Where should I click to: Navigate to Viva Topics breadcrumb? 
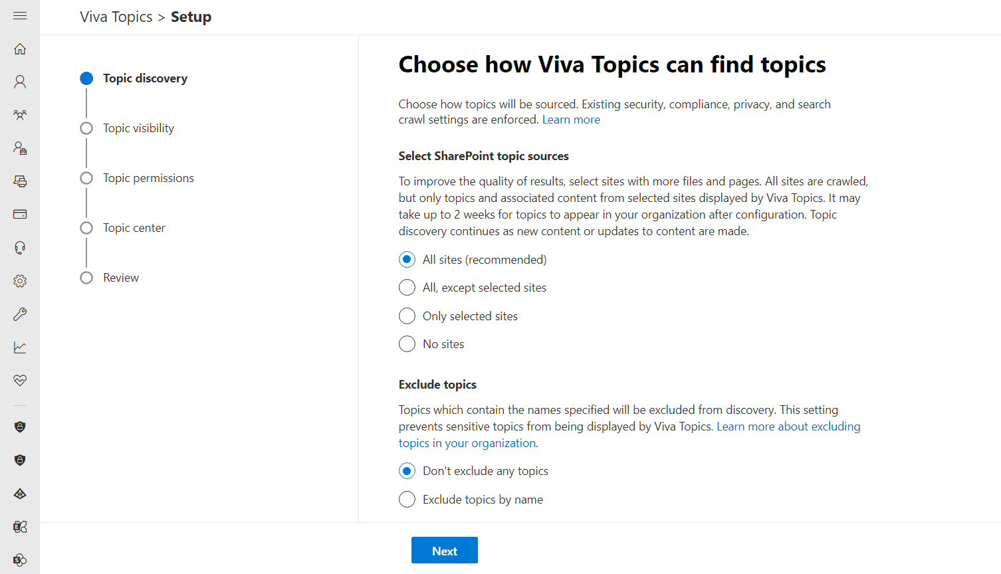click(116, 17)
